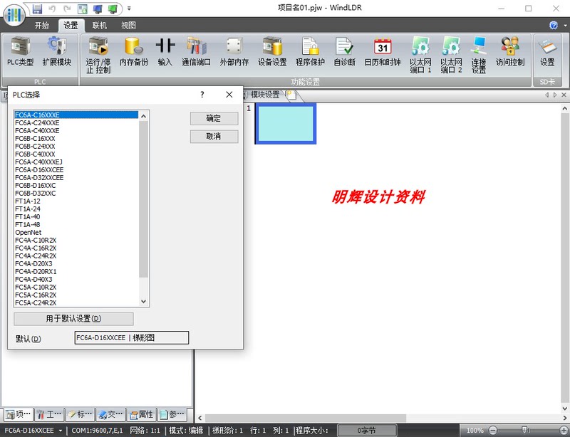The image size is (570, 437).
Task: Click the 默认 field showing FC6A-D16XXCEE
Action: click(x=132, y=337)
